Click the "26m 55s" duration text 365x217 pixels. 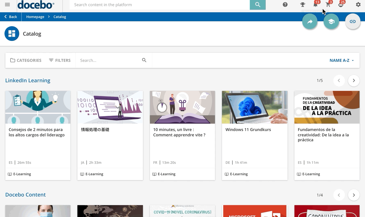coord(24,162)
